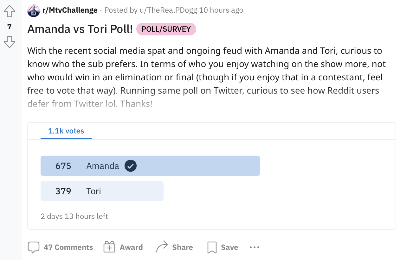This screenshot has width=400, height=260.
Task: Click the 10 hours ago timestamp
Action: pyautogui.click(x=221, y=10)
